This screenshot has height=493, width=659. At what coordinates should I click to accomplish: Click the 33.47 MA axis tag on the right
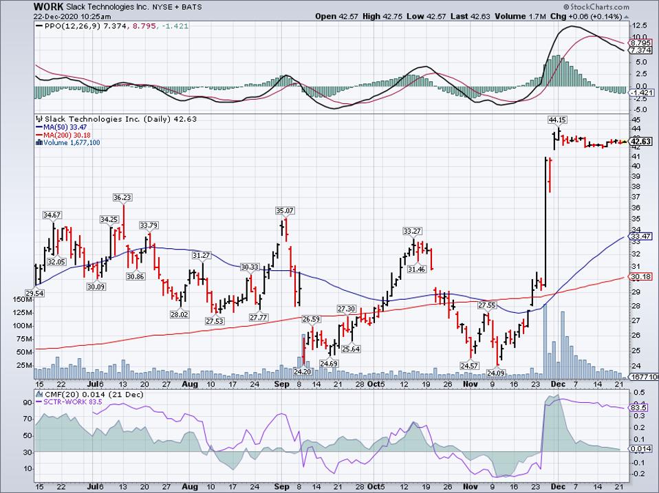tap(640, 237)
